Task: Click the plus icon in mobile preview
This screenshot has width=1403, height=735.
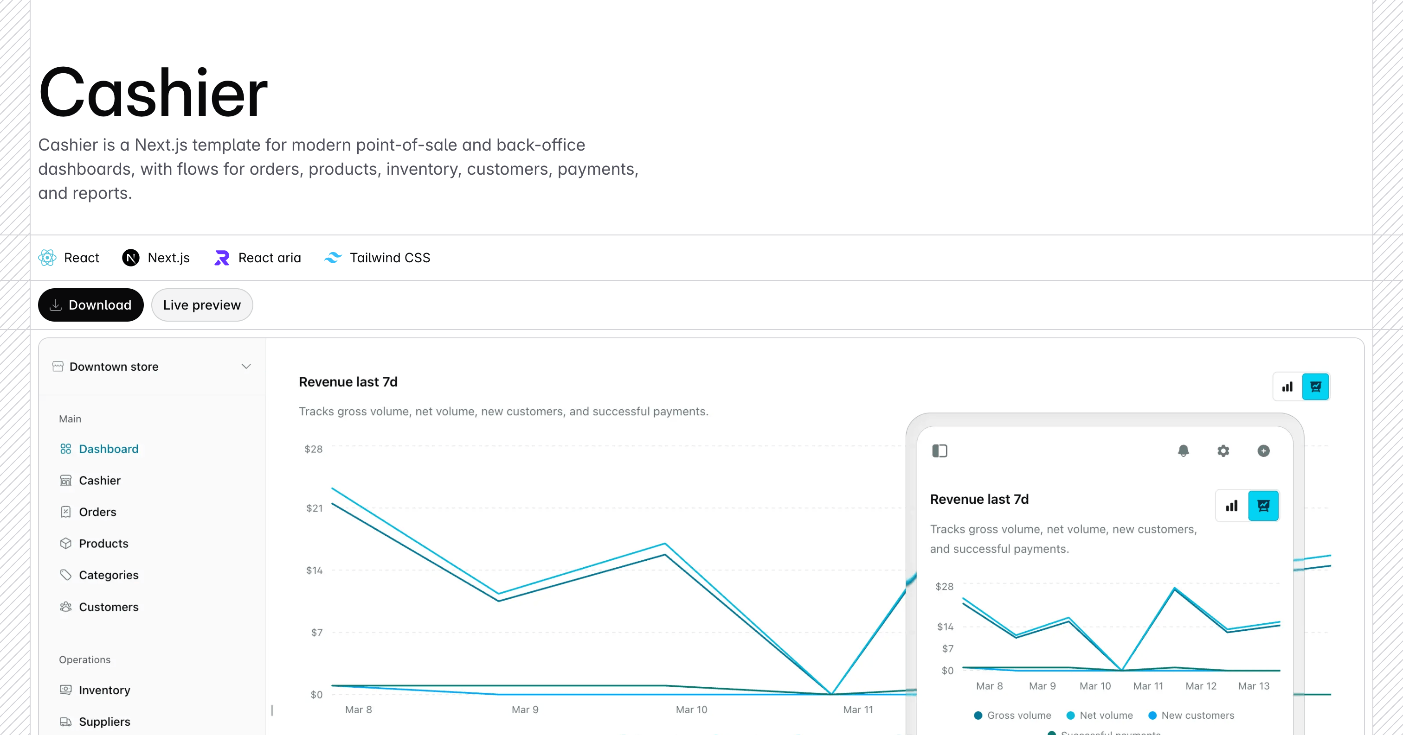Action: (x=1263, y=450)
